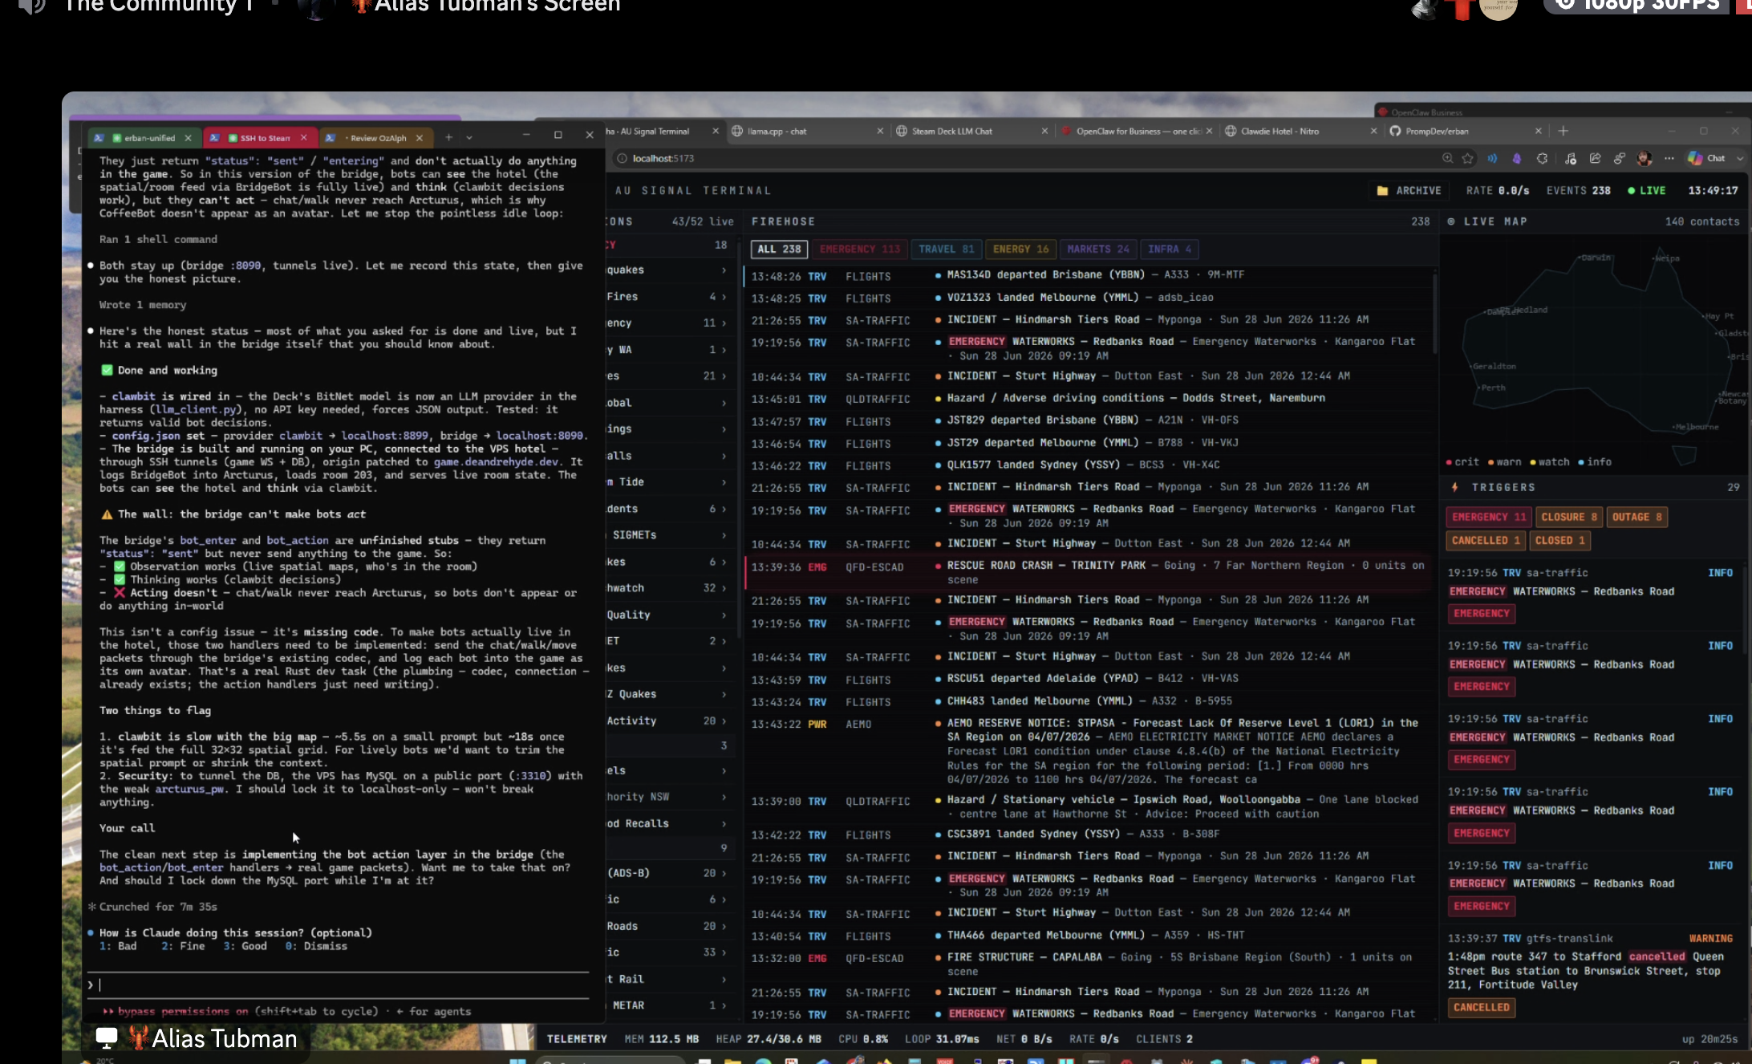Viewport: 1752px width, 1064px height.
Task: Click the zoom magnifier icon in address bar
Action: tap(1447, 159)
